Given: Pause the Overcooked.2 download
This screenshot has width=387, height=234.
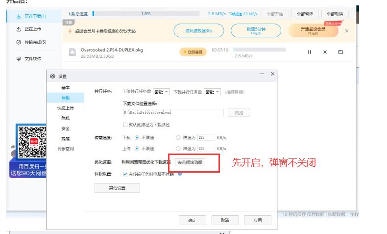Looking at the screenshot, I should [309, 52].
